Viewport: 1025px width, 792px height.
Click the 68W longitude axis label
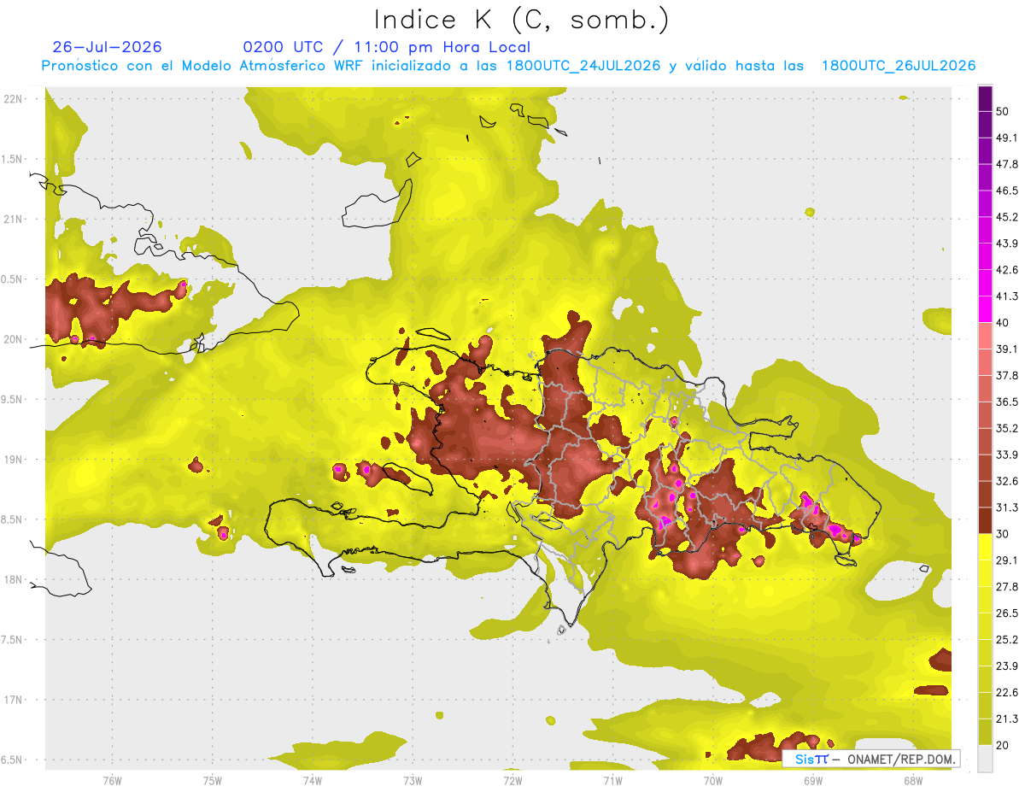[912, 781]
